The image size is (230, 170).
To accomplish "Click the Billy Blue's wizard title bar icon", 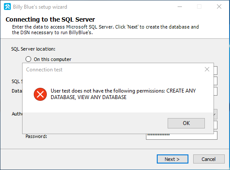I will (7, 7).
